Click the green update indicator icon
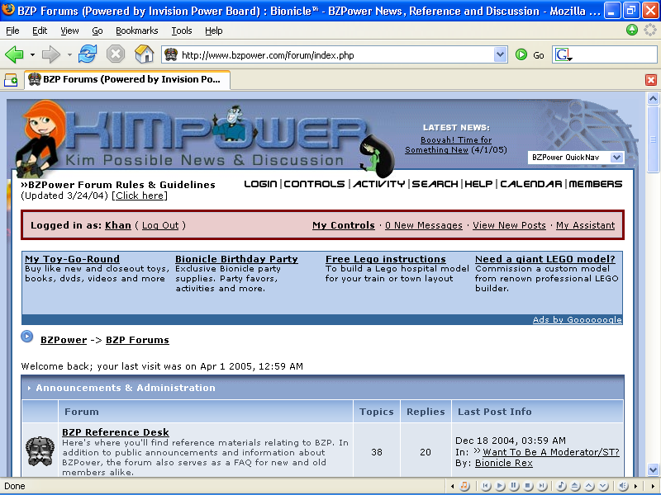The image size is (661, 495). click(631, 30)
